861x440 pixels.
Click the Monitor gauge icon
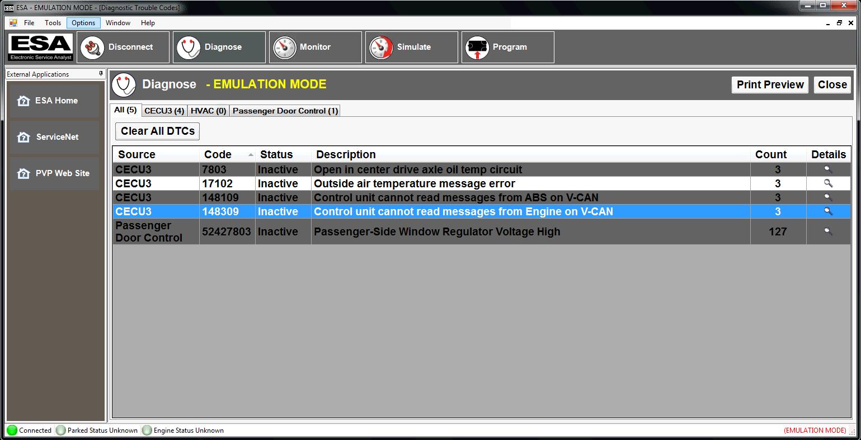tap(285, 48)
